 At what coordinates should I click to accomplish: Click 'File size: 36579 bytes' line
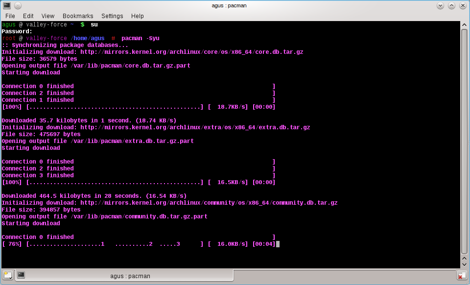(39, 59)
